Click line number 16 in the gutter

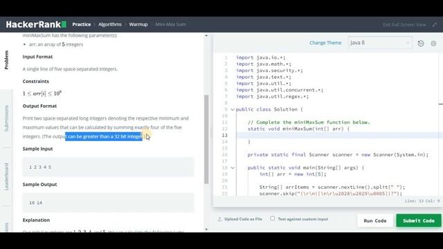224,155
